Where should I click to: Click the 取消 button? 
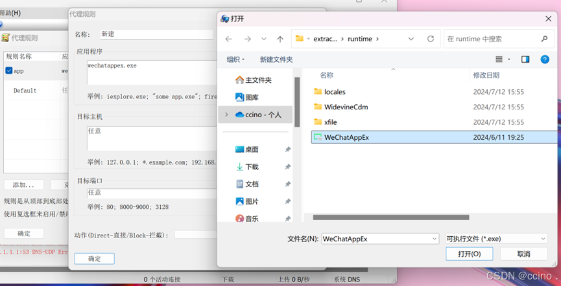pyautogui.click(x=523, y=254)
